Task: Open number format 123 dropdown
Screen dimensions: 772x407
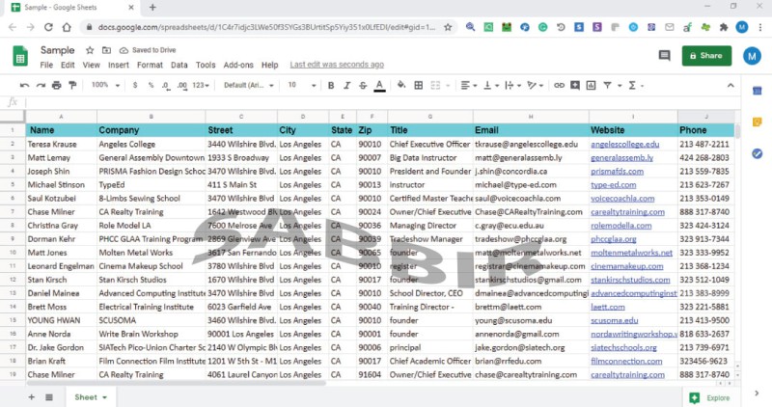Action: coord(201,85)
